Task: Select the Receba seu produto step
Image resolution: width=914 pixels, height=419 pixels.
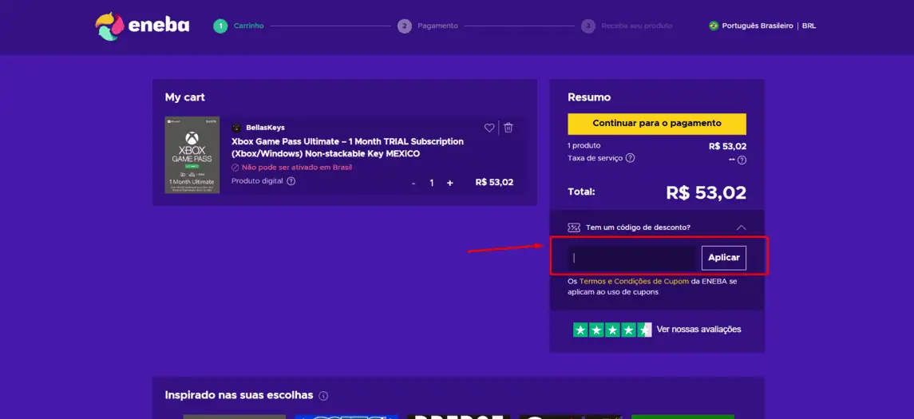Action: click(627, 26)
